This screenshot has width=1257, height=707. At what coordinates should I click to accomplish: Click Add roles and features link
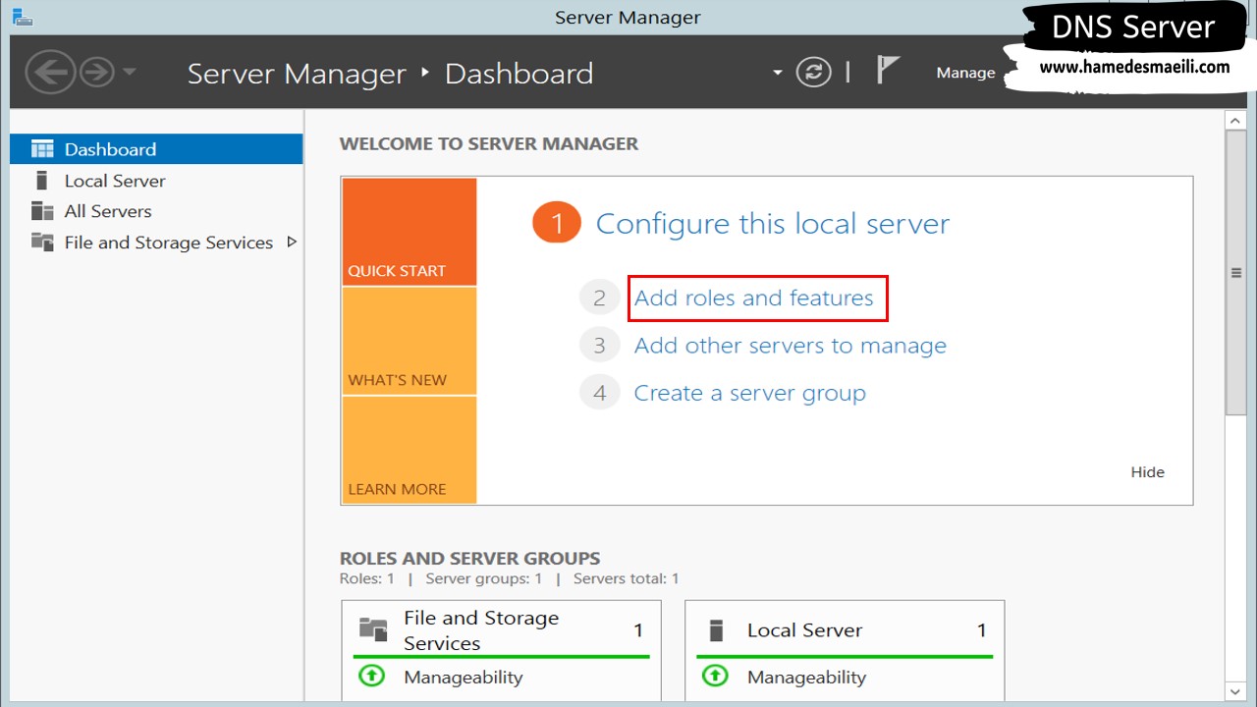click(x=754, y=299)
